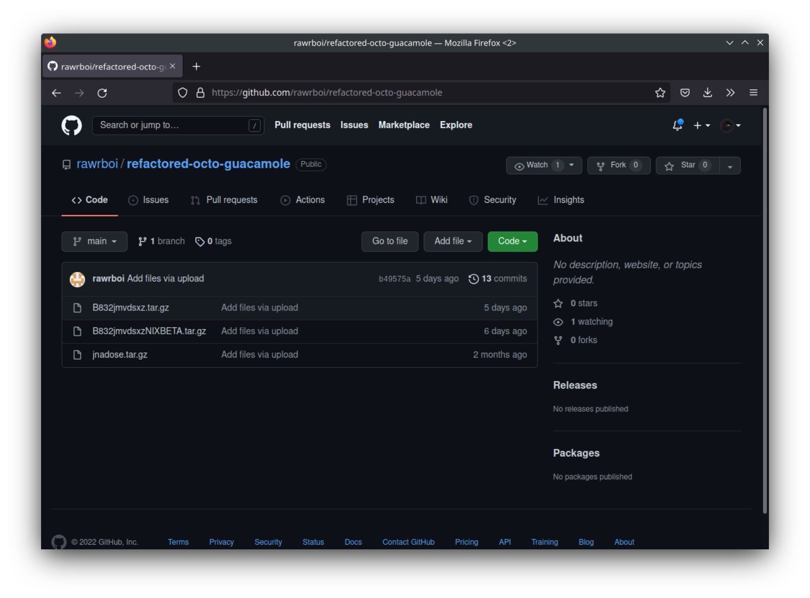Viewport: 810px width, 598px height.
Task: Click the GitHub Octocat logo in header
Action: pos(72,125)
